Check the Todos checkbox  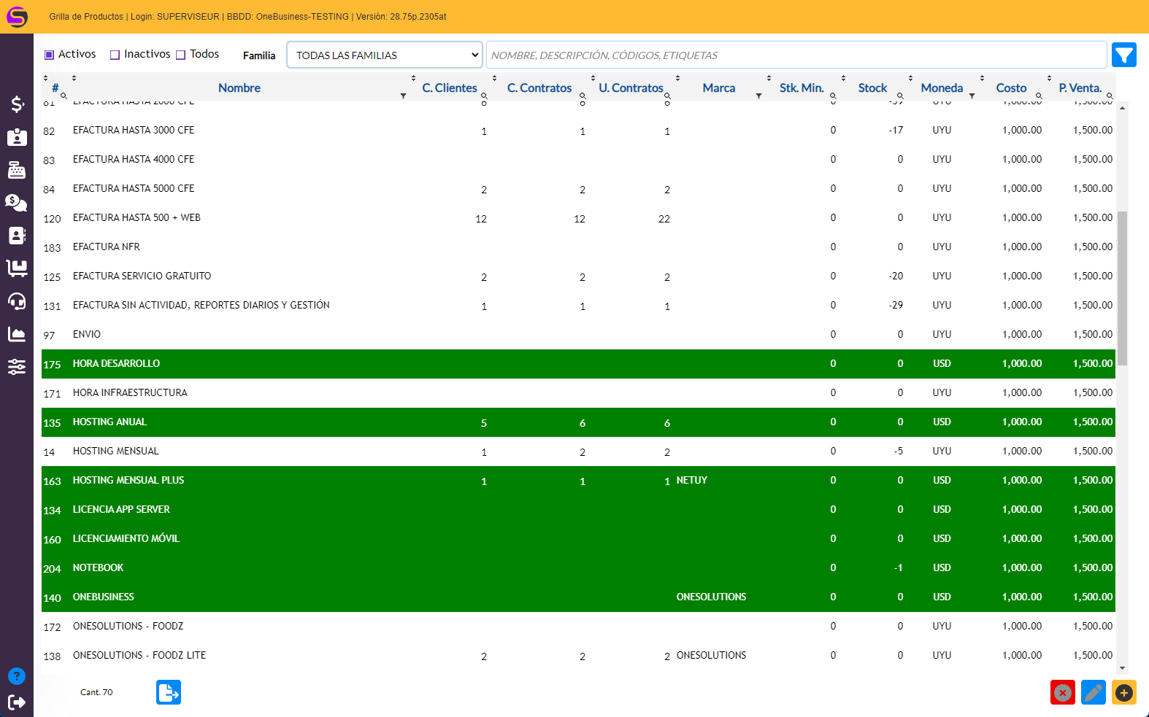(181, 55)
